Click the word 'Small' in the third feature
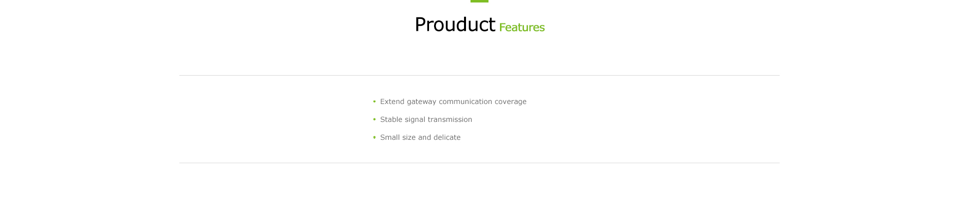 (x=390, y=137)
